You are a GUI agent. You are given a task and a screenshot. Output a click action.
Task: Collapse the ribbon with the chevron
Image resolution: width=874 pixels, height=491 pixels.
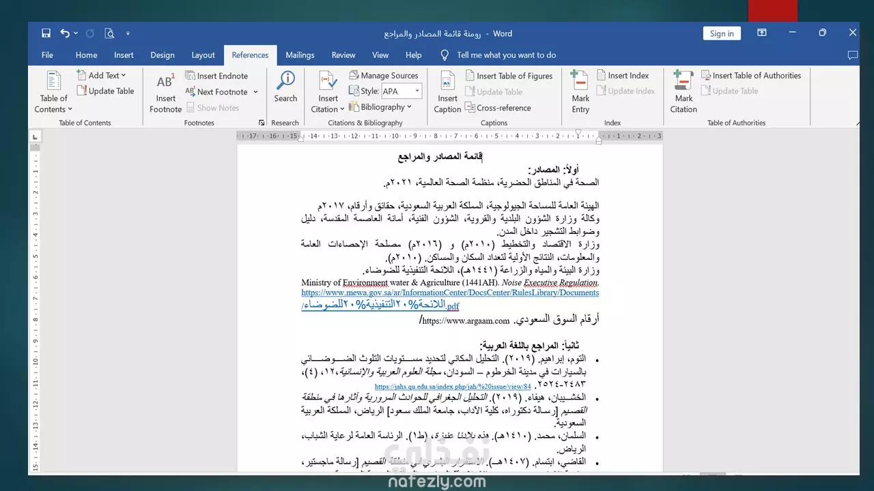click(858, 123)
